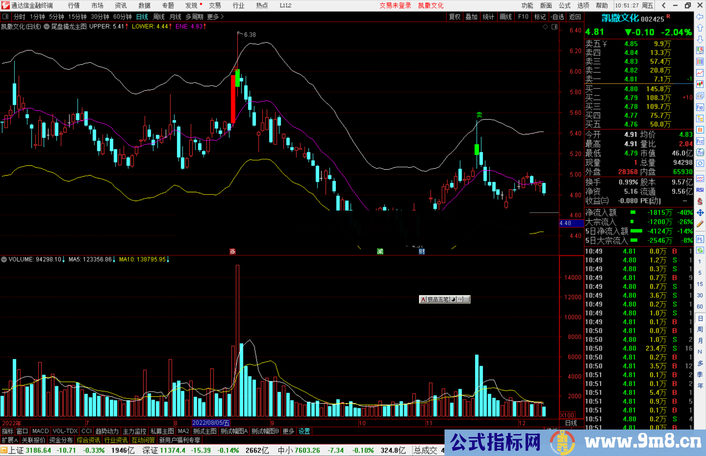Select the MACD indicator tab

40,431
